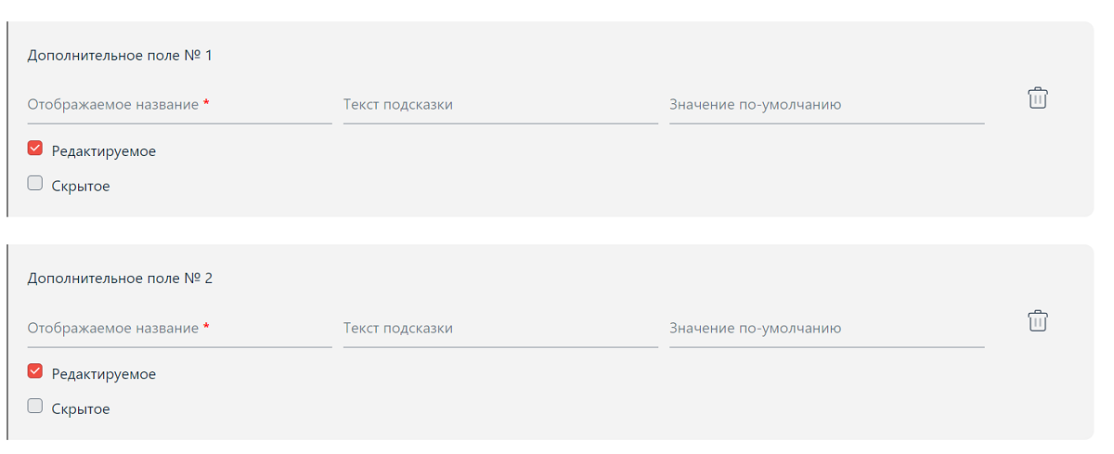This screenshot has width=1114, height=454.
Task: Click the red required asterisk in field № 1
Action: [206, 103]
